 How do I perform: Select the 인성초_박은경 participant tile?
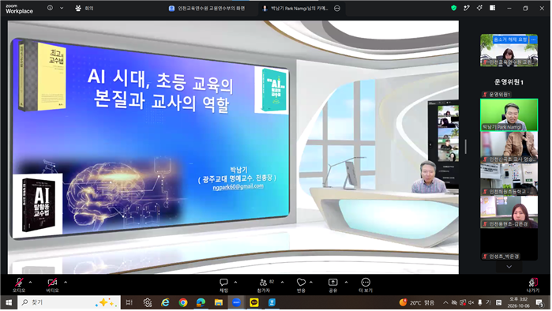coord(509,245)
